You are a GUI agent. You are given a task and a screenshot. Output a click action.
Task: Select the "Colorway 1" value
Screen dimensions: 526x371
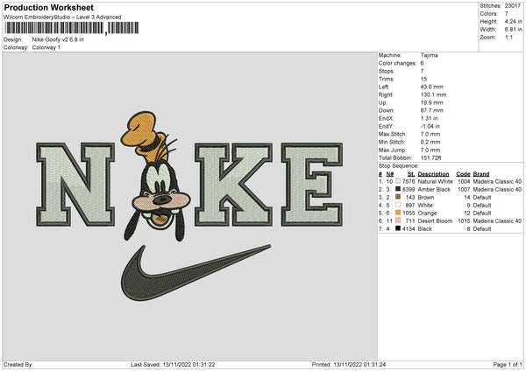click(x=46, y=47)
